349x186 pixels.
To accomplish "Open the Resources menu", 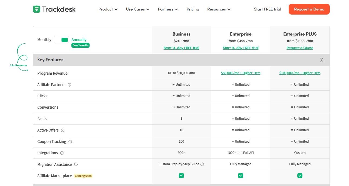I will tap(219, 9).
